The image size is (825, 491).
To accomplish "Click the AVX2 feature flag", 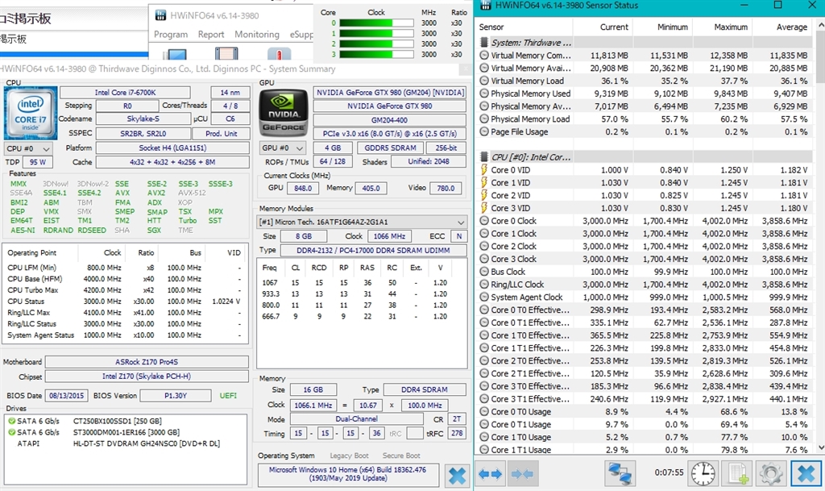I will (156, 193).
